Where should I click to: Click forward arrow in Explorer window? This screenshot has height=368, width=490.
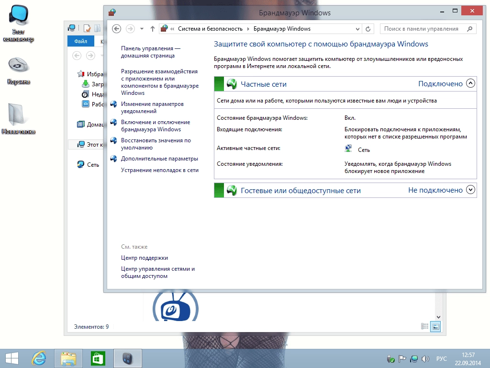tap(90, 56)
